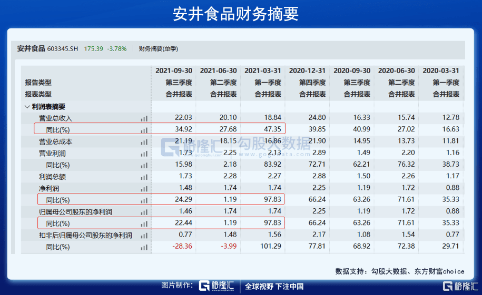Click the 扣非后归属母公司股东的净利润 row label
This screenshot has width=482, height=295.
[x=85, y=235]
